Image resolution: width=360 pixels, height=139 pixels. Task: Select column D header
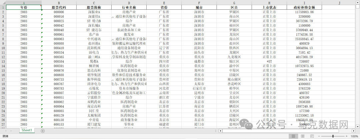tap(129, 3)
